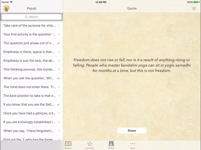
Task: Click checkmark on 'The question just arises' row
Action: click(58, 43)
